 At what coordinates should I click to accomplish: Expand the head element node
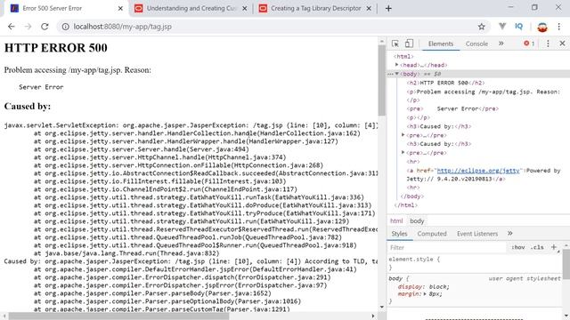point(397,65)
